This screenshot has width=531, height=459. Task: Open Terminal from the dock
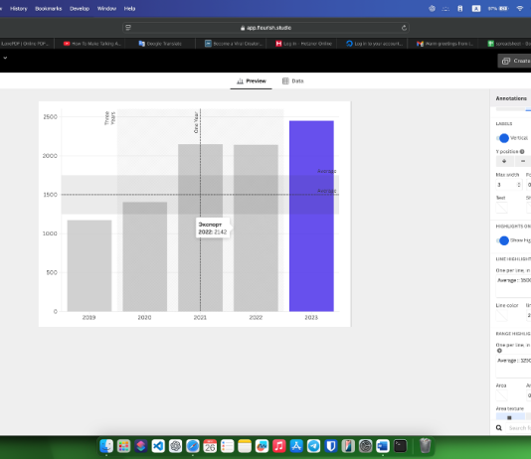[400, 446]
